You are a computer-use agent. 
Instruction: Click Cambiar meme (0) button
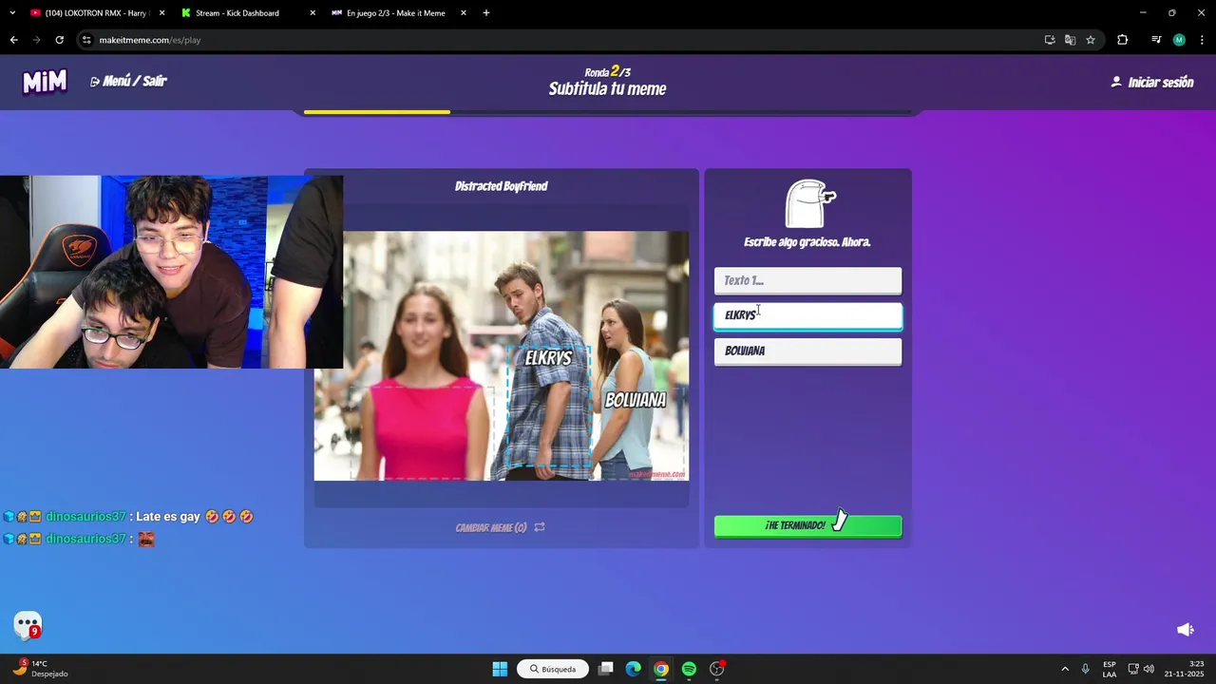501,527
